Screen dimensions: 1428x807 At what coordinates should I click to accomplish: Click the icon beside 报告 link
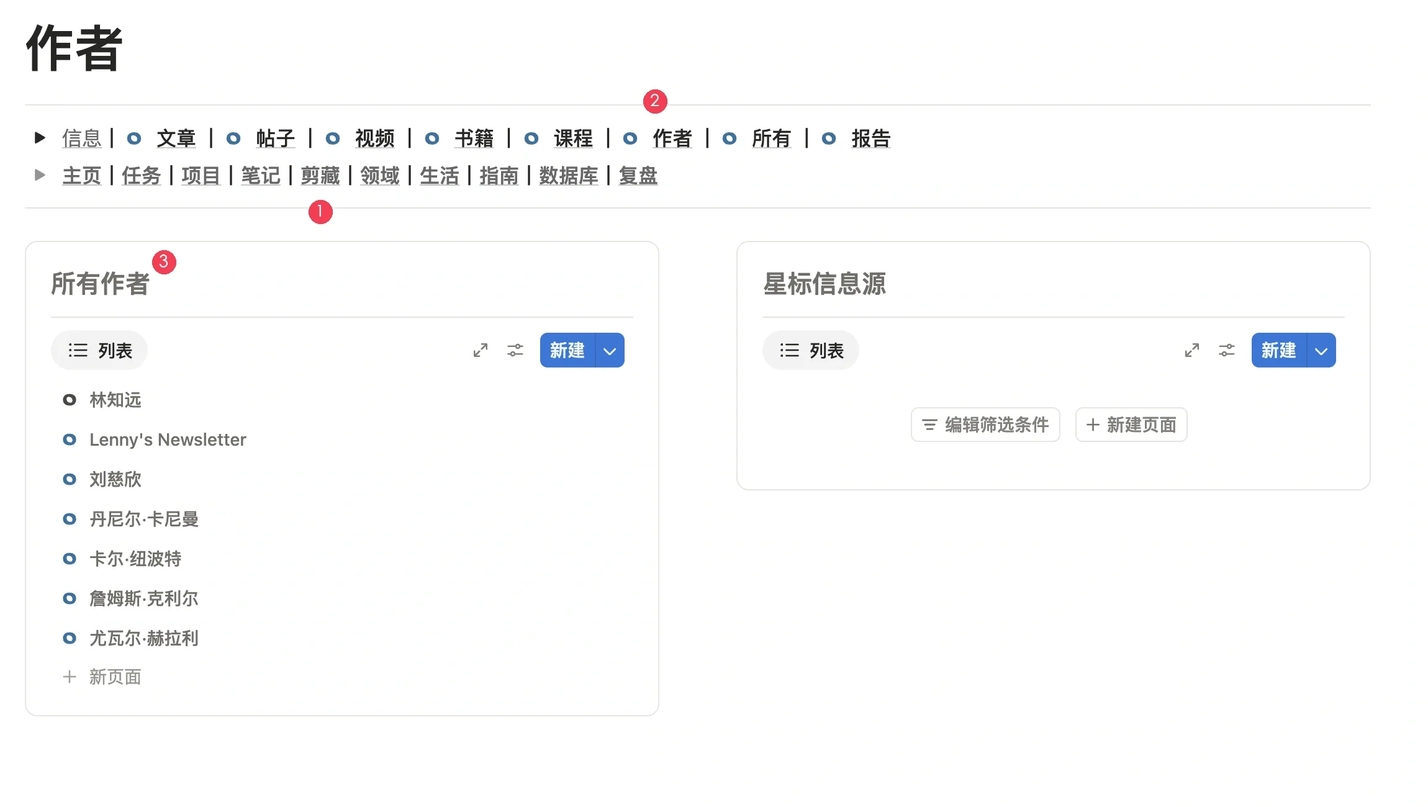click(x=829, y=138)
